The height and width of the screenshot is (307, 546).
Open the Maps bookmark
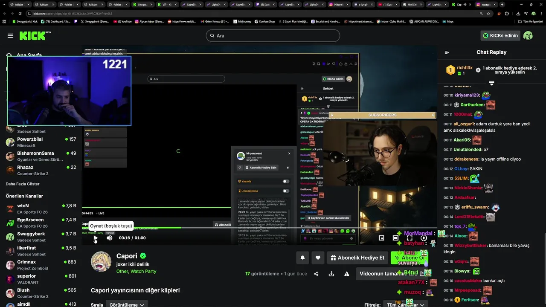click(x=448, y=21)
